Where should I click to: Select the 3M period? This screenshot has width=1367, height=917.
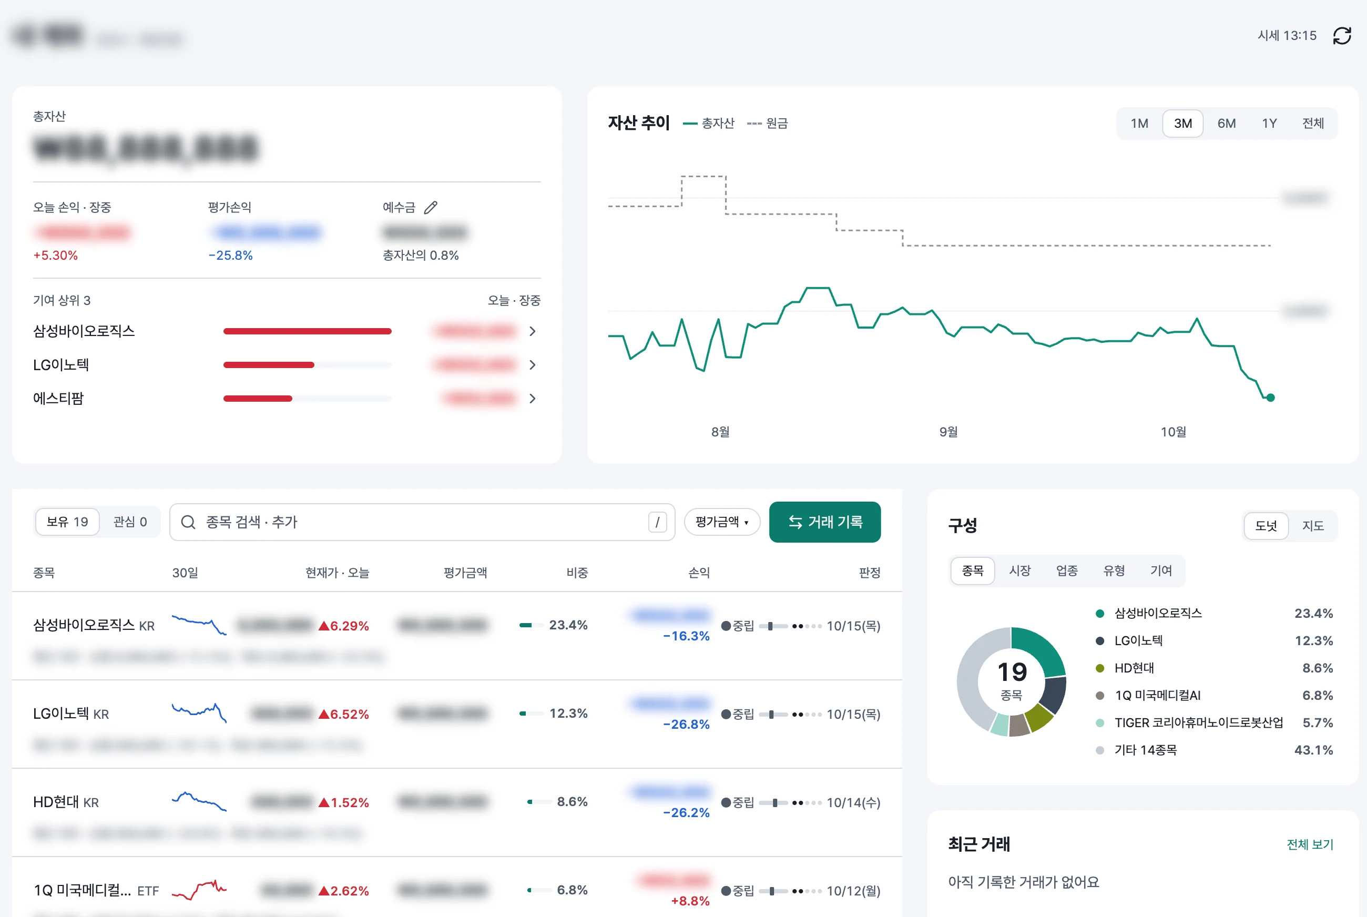pos(1182,124)
